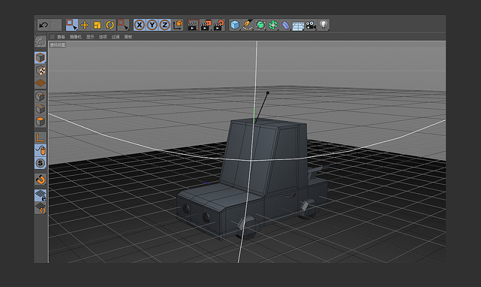481x287 pixels.
Task: Select the Live Selection tool
Action: (72, 25)
